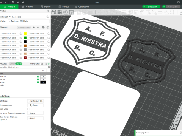182x136 pixels.
Task: Click the Arrange all objects toolbar icon
Action: pos(72,12)
